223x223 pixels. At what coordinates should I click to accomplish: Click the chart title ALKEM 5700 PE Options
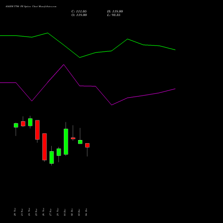click(18, 6)
